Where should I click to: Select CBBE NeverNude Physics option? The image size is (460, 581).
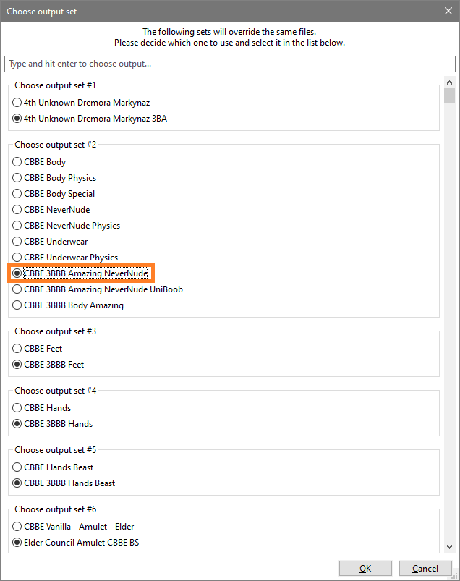pos(67,226)
